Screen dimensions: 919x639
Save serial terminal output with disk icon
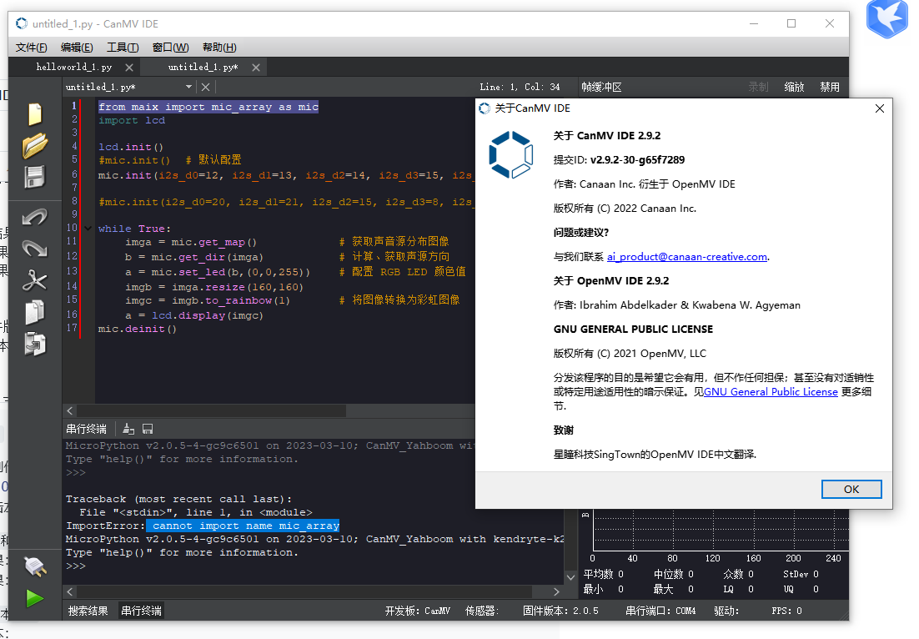(x=148, y=429)
